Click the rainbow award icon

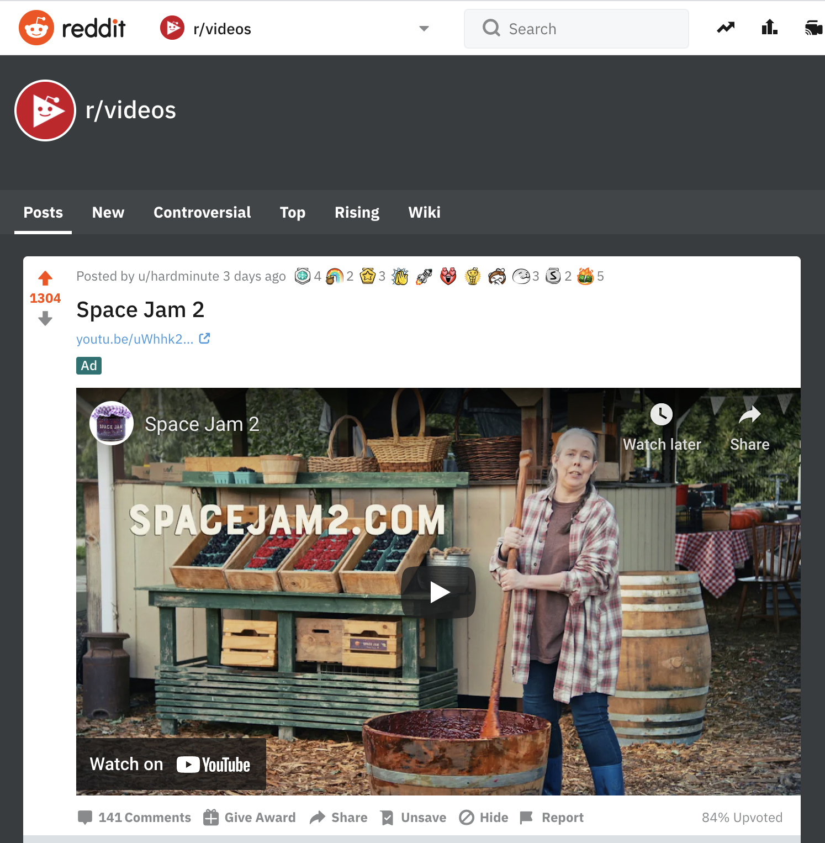(335, 276)
